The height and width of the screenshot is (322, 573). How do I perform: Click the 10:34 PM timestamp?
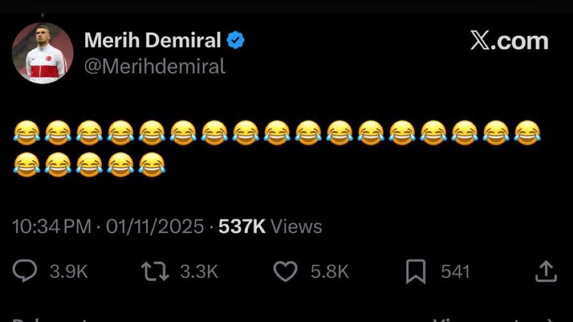tap(52, 227)
